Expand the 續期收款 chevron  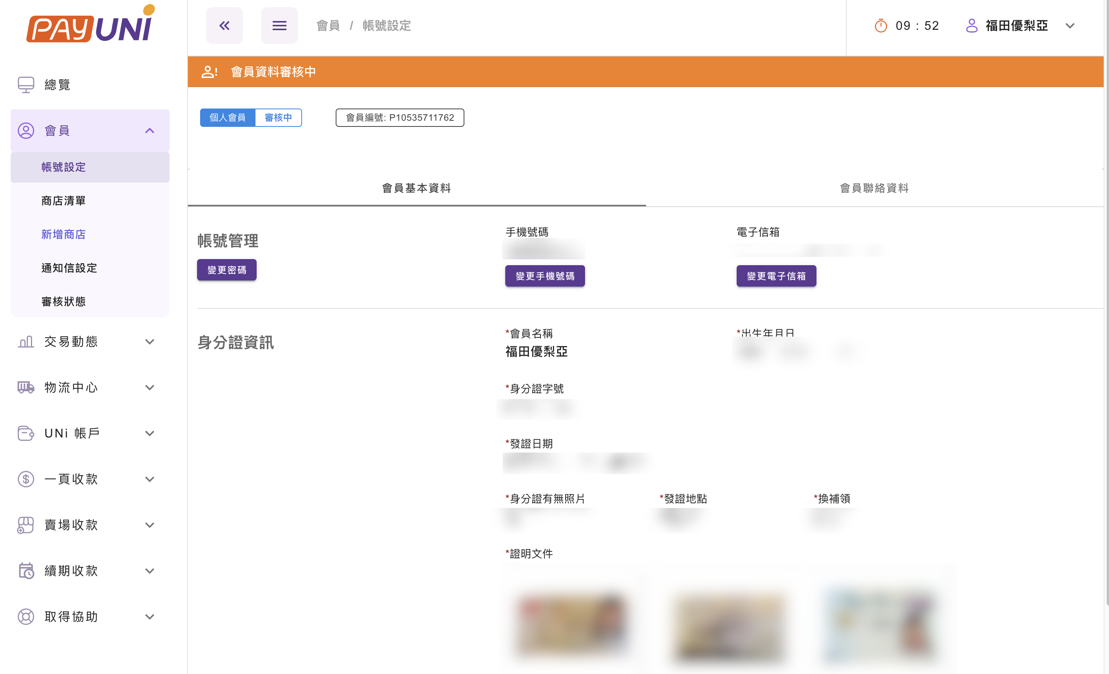pos(149,571)
